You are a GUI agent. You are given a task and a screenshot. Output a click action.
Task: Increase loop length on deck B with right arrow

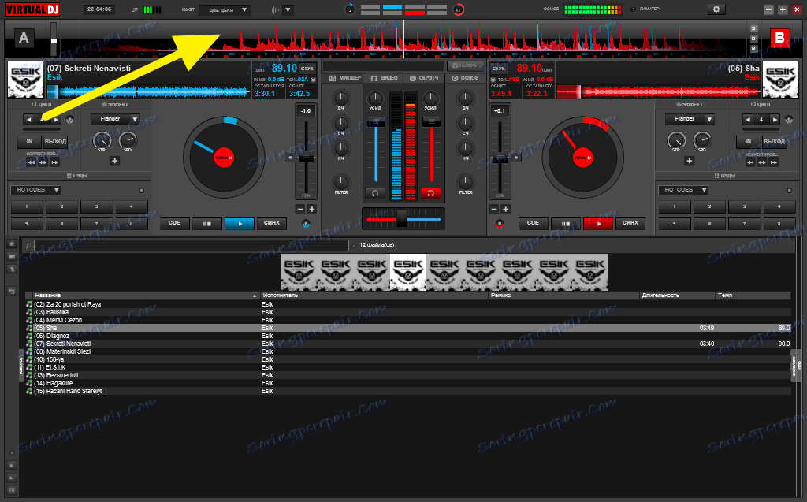click(774, 120)
